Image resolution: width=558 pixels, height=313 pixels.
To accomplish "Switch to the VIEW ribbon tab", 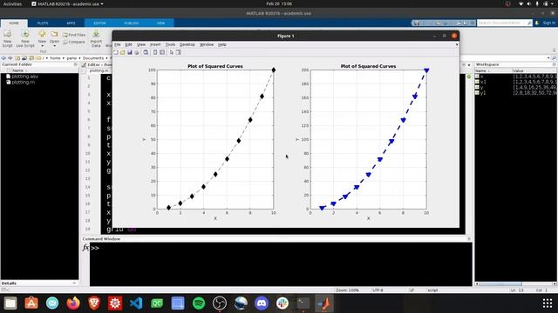I will (x=160, y=23).
